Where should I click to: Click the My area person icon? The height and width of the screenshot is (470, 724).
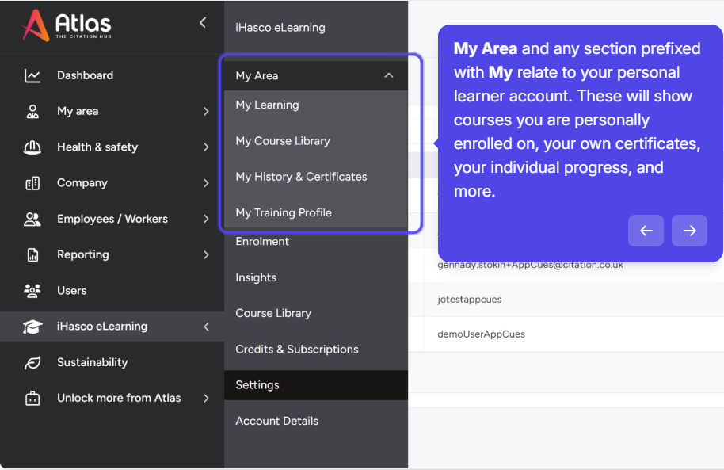pos(32,112)
